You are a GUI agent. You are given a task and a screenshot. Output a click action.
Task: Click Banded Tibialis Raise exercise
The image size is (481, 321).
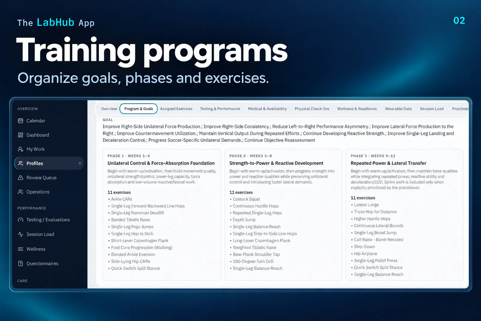[130, 220]
